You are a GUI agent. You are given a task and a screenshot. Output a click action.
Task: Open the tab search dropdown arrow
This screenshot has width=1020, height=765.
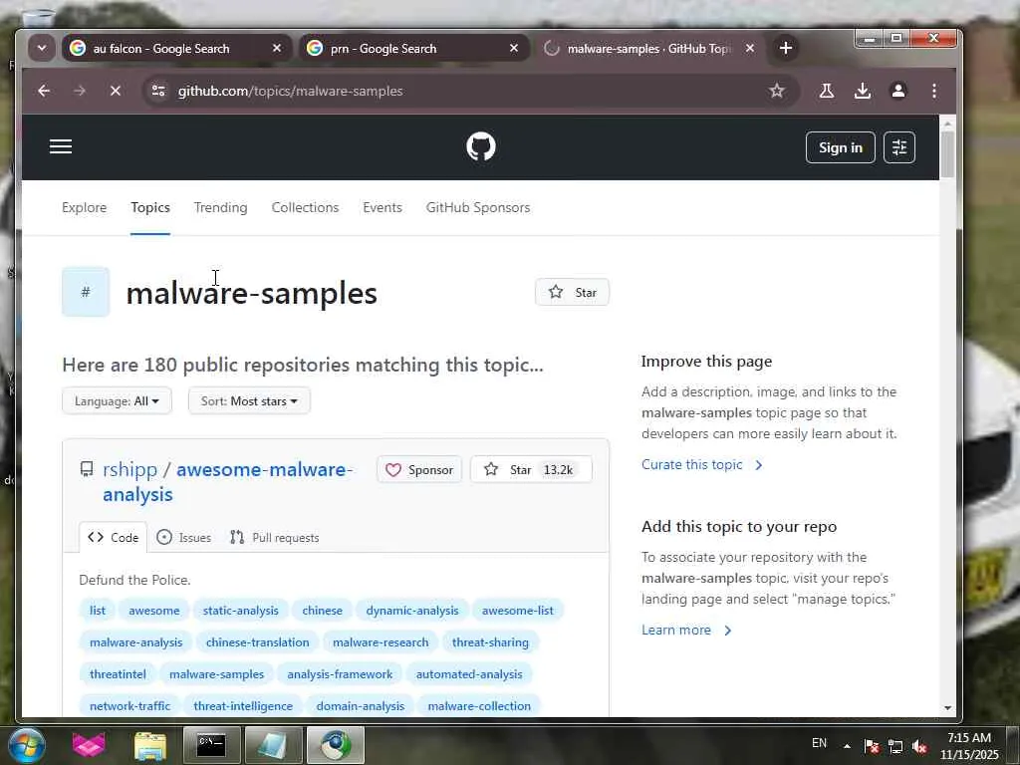42,48
